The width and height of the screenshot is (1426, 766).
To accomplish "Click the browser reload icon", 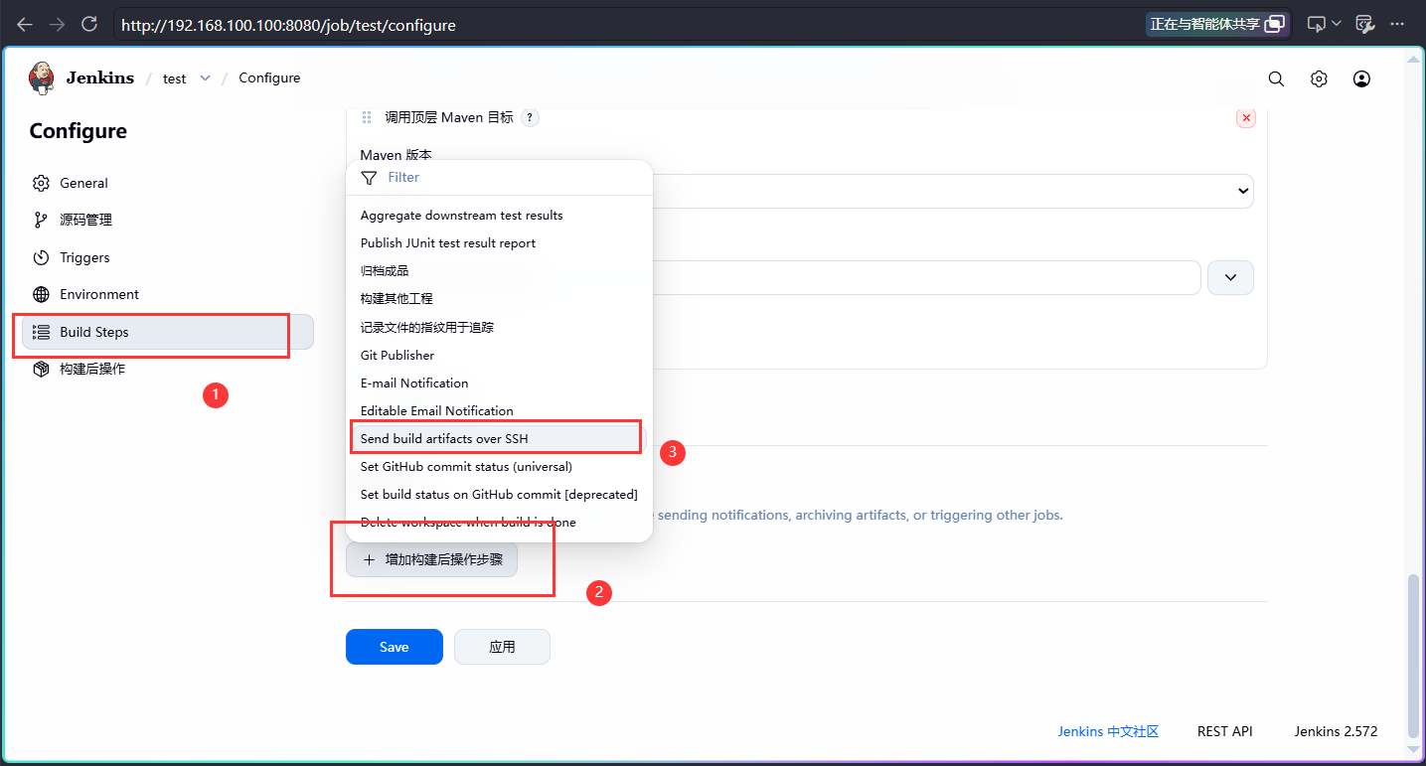I will pos(89,24).
